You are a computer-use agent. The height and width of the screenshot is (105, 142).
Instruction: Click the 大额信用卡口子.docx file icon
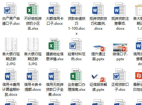point(54,9)
